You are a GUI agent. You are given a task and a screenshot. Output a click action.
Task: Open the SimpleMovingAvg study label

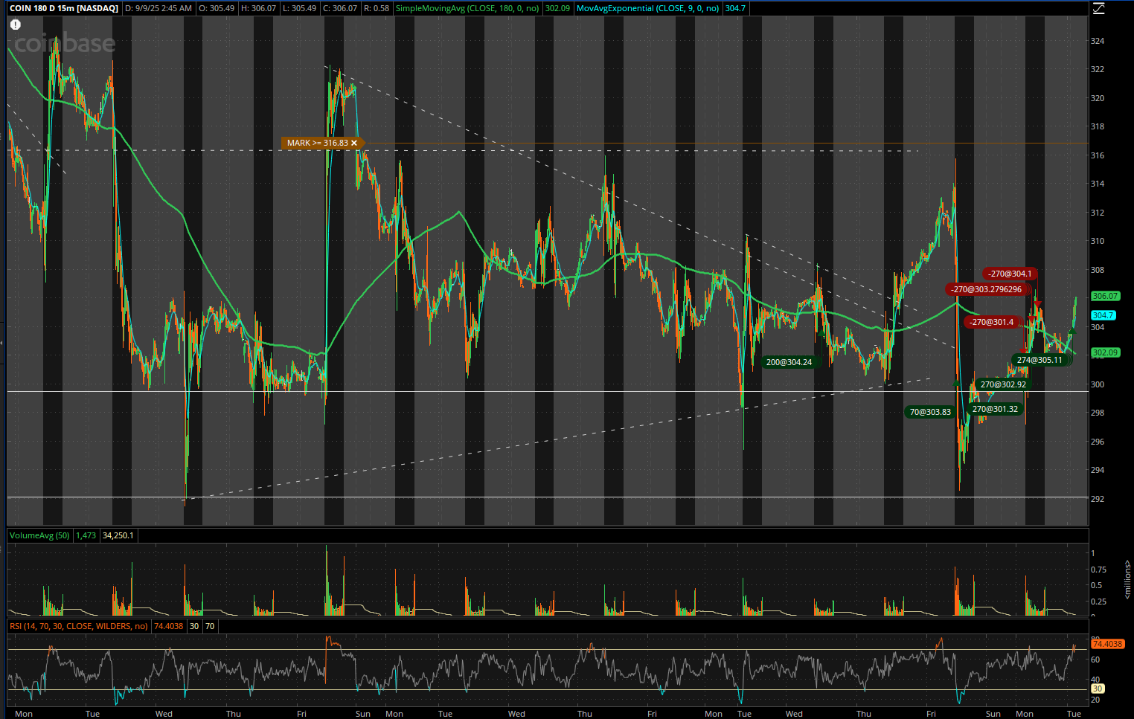coord(467,8)
